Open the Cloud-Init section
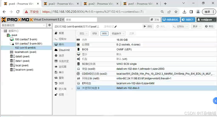 coord(64,50)
